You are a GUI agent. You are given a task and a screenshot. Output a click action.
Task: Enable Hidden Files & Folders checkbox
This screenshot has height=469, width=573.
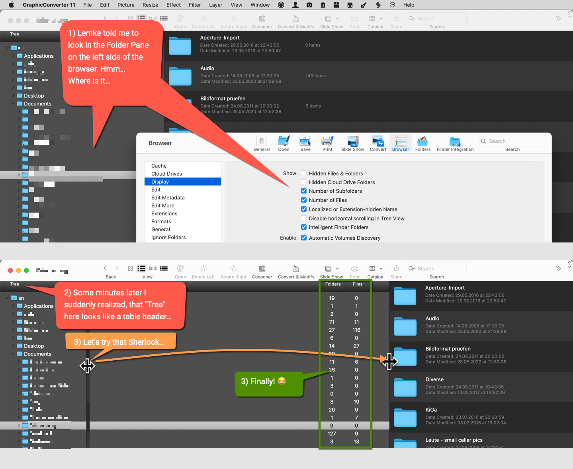[x=304, y=173]
